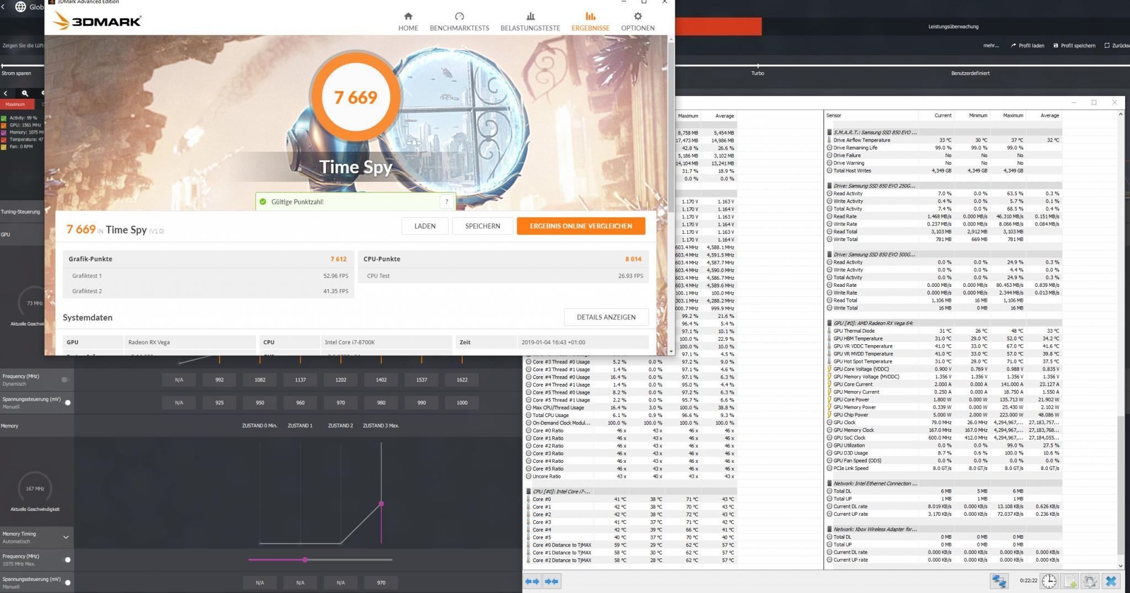Click the back arrow in Radeon graph toolbar
Screen dimensions: 1130x593
click(x=6, y=93)
